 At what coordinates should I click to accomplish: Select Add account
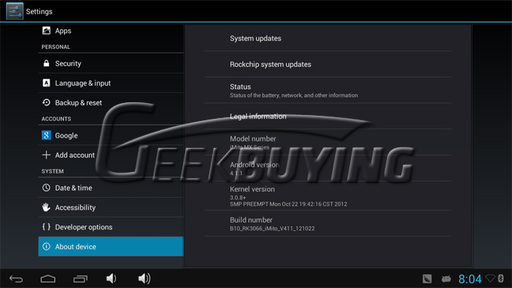111,155
